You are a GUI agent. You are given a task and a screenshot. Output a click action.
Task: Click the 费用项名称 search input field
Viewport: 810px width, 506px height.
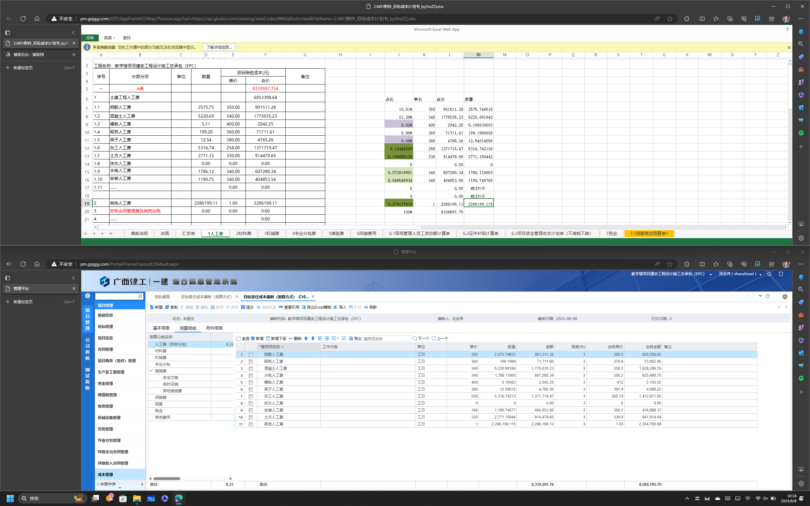pyautogui.click(x=387, y=339)
